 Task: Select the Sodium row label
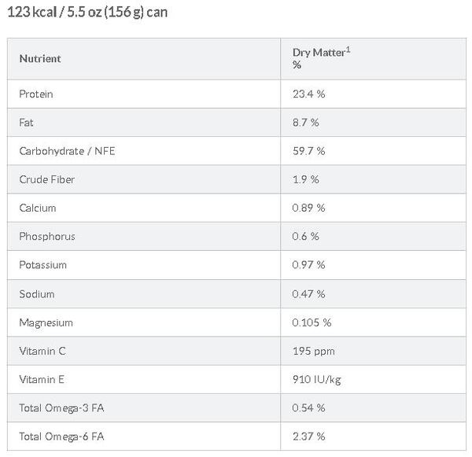(37, 293)
